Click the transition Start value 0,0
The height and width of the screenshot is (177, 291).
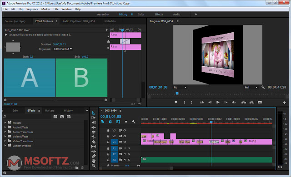(31, 57)
